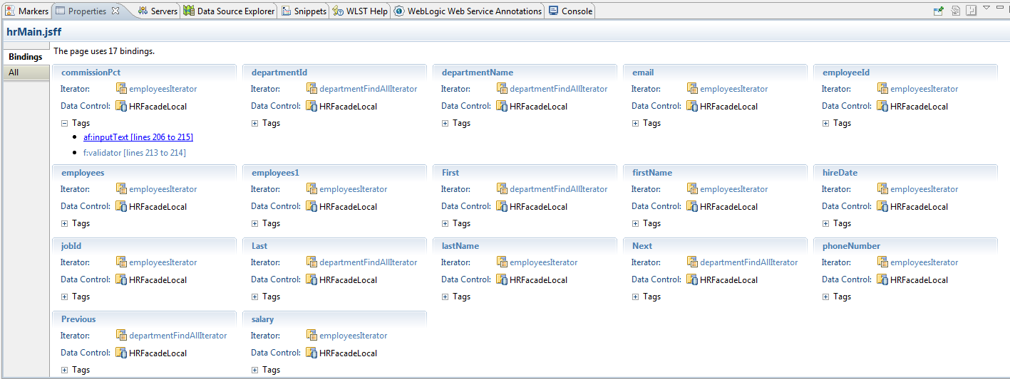Click data control icon in Next card
The image size is (1010, 379).
point(692,279)
